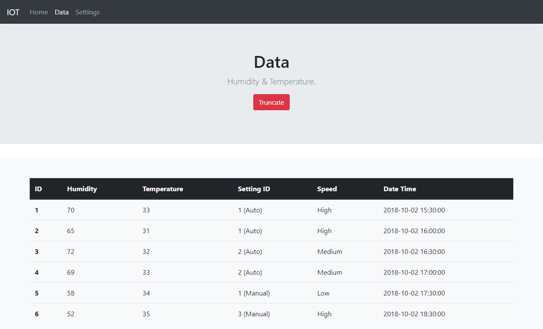Click timestamp 2018-10-02 15:30:00
Image resolution: width=543 pixels, height=329 pixels.
click(x=414, y=210)
